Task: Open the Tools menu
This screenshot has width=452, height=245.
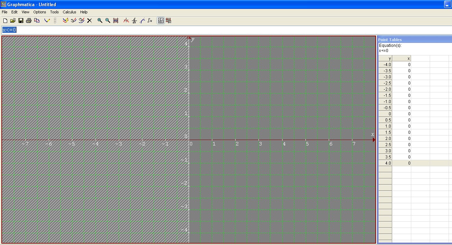Action: tap(54, 12)
